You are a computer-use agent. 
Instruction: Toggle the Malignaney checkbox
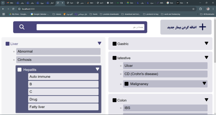[126, 84]
